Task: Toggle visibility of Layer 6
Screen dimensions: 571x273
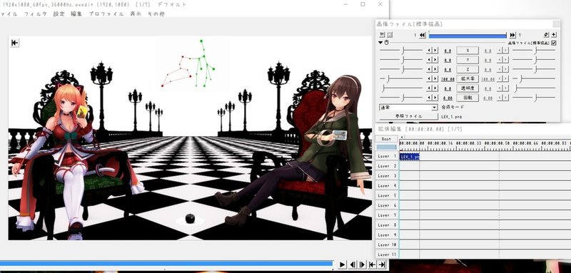Action: tap(387, 205)
